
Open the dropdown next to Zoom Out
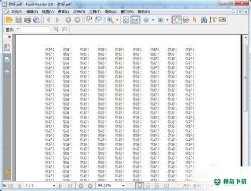[153, 20]
